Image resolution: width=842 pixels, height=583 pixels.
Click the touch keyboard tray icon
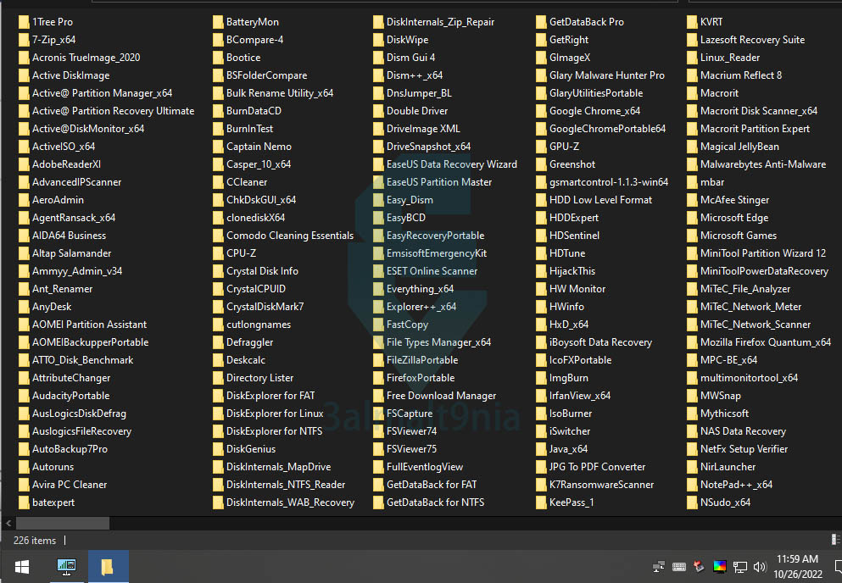(678, 567)
